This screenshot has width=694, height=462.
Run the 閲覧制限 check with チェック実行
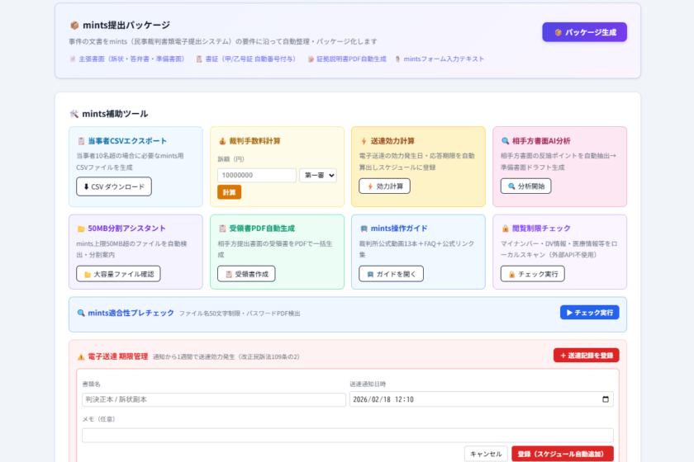(532, 274)
